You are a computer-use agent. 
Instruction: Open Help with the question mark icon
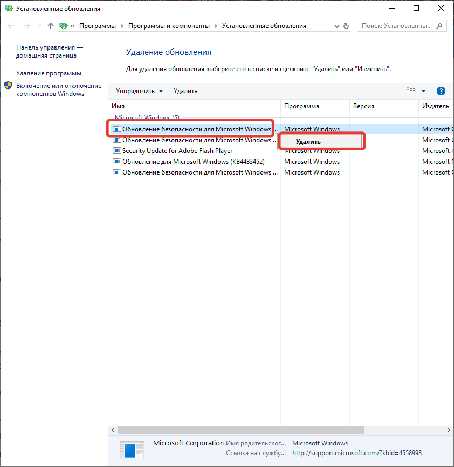point(441,91)
